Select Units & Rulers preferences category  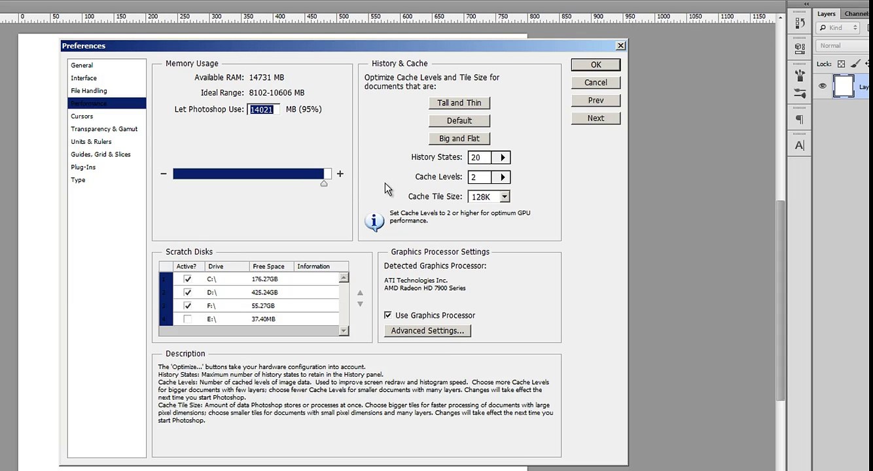[x=91, y=142]
